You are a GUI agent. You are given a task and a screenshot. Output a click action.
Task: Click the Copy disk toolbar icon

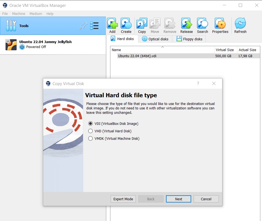[142, 25]
